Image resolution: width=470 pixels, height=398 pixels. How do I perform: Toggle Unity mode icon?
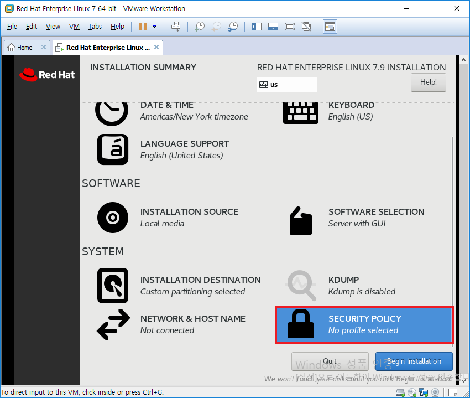pos(306,27)
